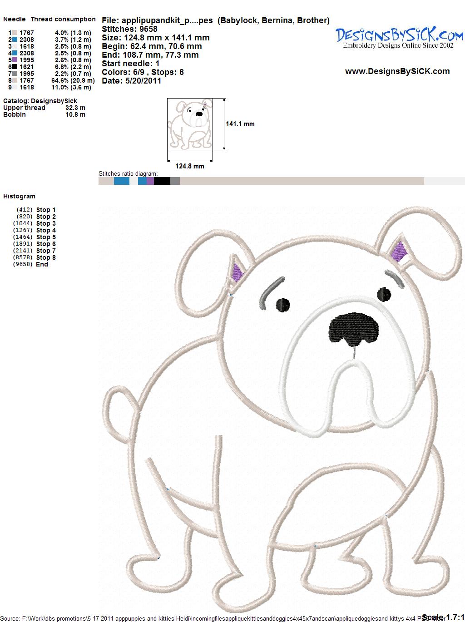Select the purple inner ear on the left
This screenshot has width=465, height=622.
point(237,272)
